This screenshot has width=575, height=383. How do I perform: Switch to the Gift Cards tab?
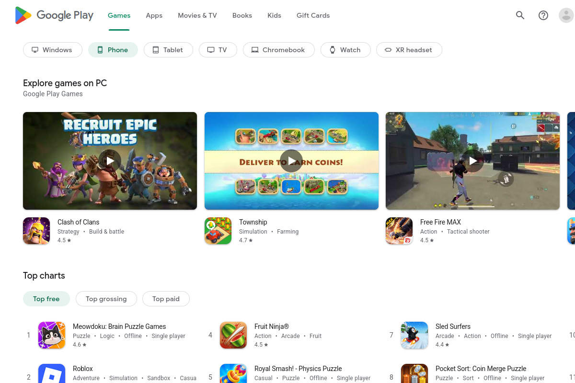(x=313, y=15)
